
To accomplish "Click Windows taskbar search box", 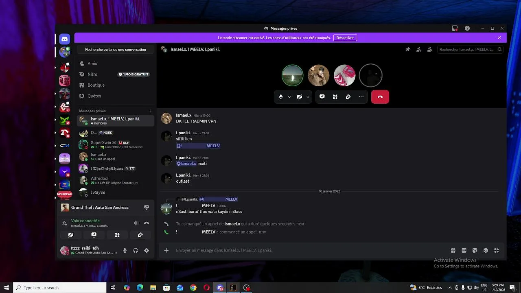I will [60, 288].
